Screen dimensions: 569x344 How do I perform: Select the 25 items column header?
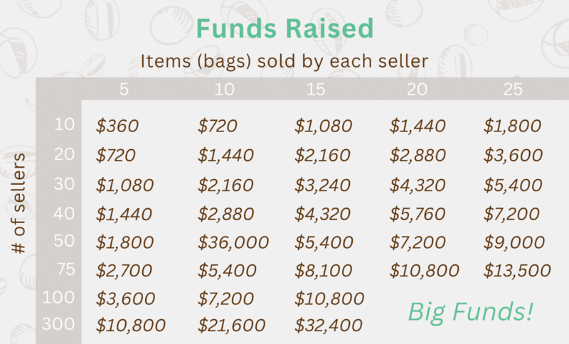(512, 90)
